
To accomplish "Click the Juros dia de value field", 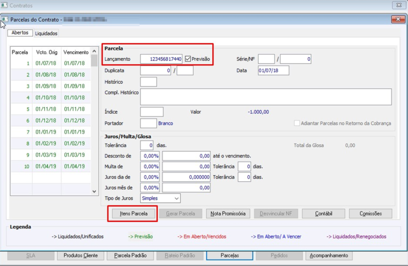I will tap(186, 177).
